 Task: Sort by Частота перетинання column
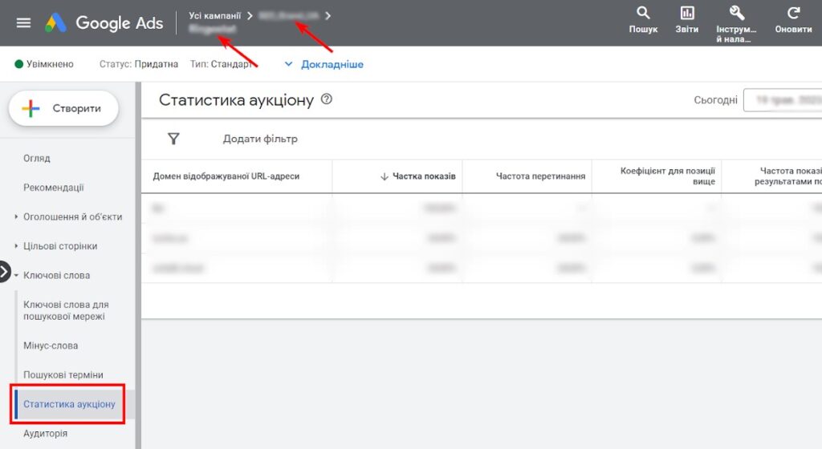pos(540,176)
